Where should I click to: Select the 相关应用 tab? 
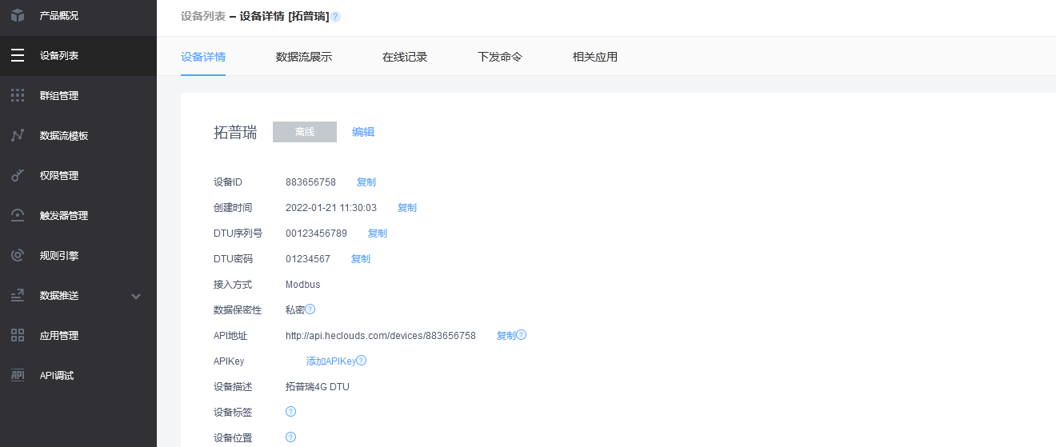[x=594, y=58]
